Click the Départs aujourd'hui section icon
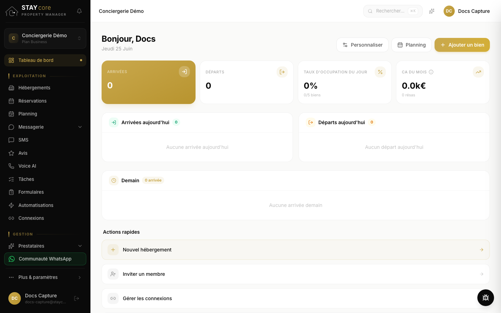 click(x=311, y=122)
